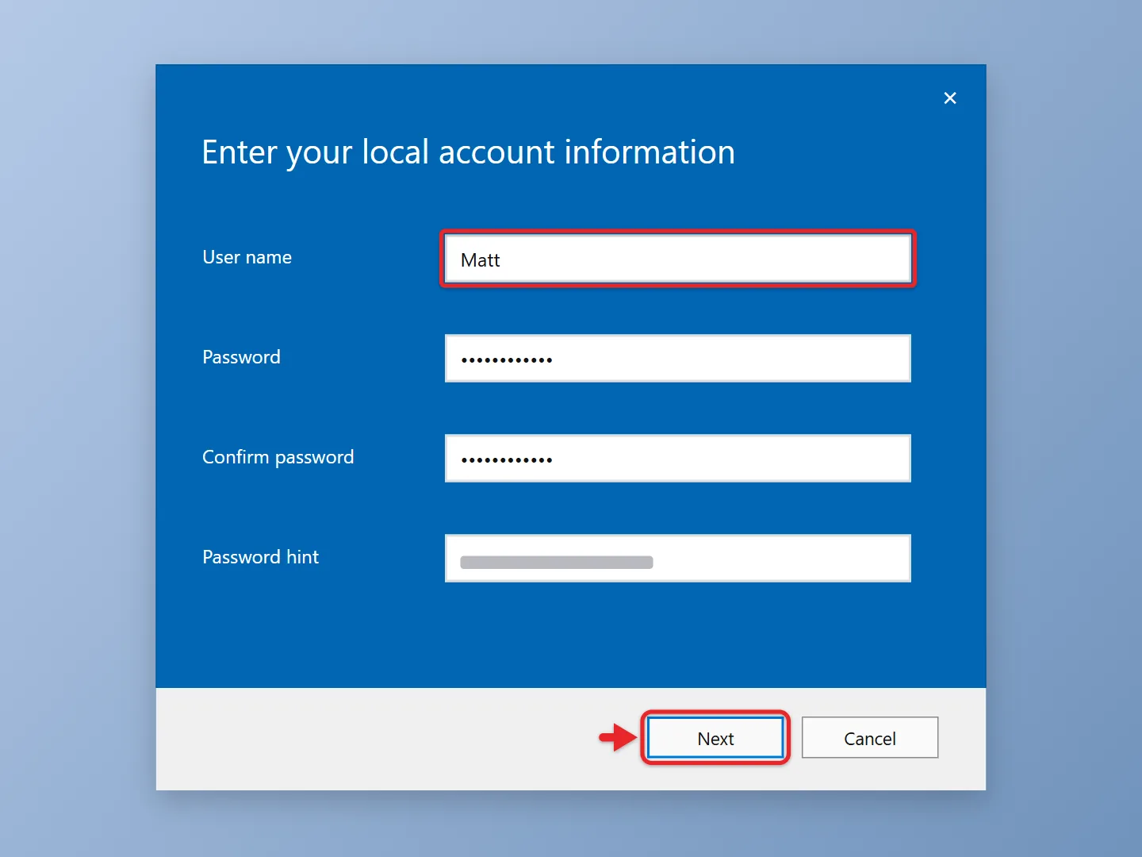Focus the Password input field

pos(678,359)
